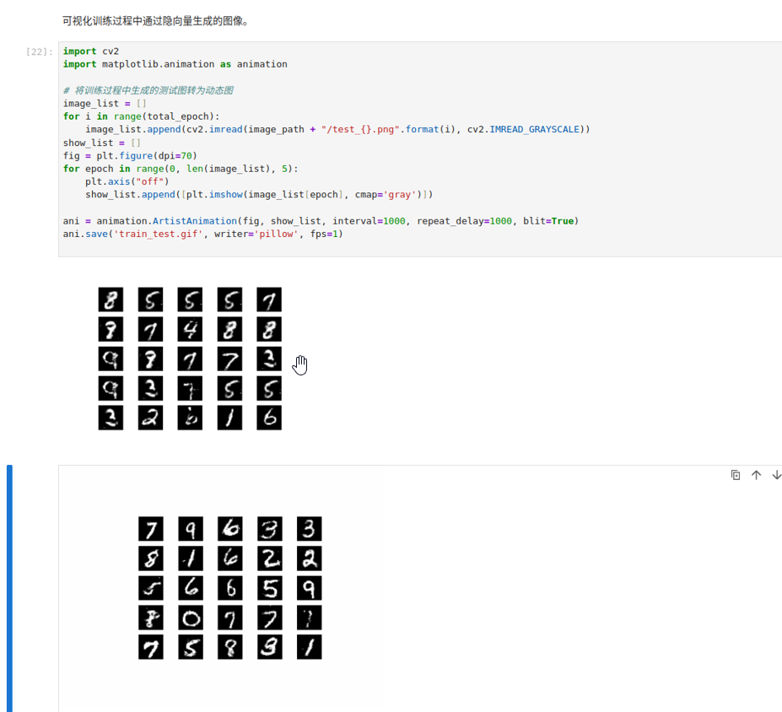Click the 'show_list = []' line in the code

(101, 143)
